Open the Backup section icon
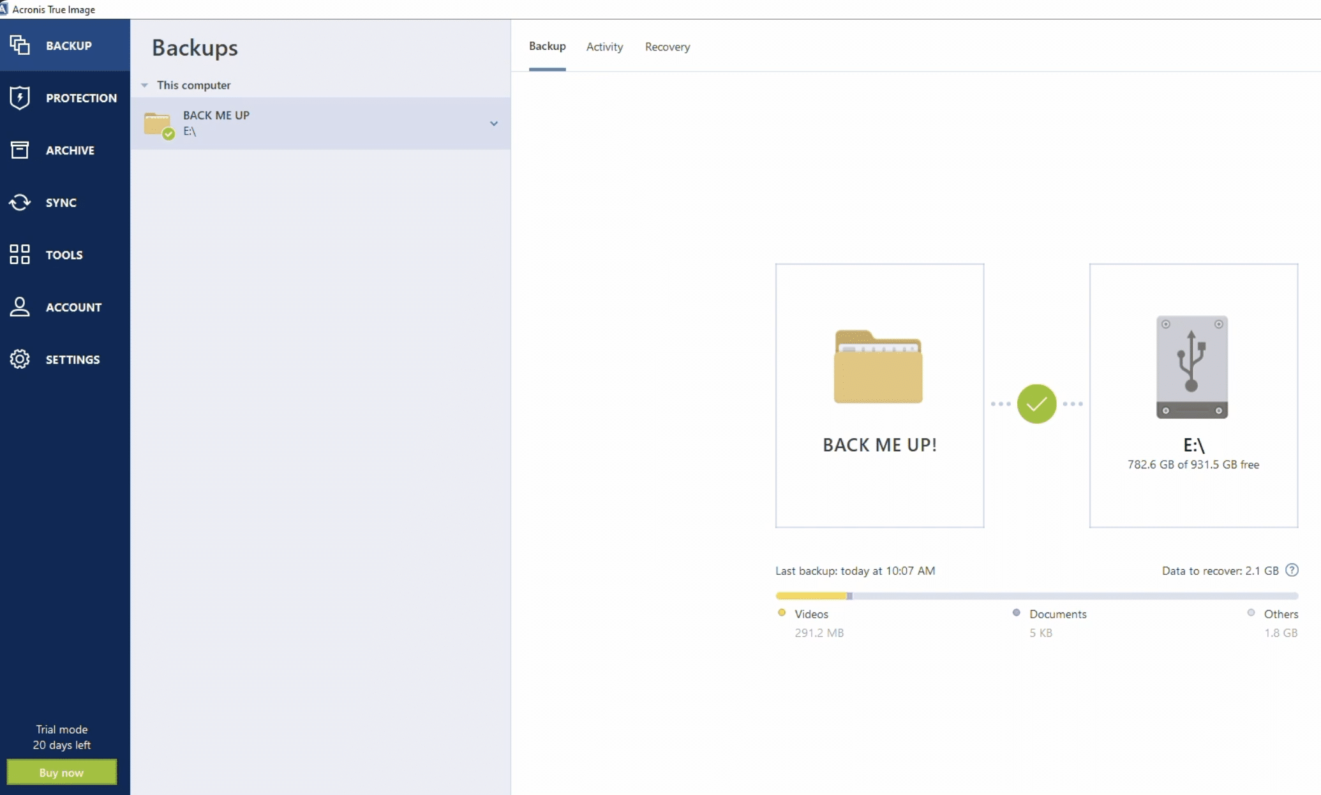The image size is (1321, 795). click(x=19, y=45)
